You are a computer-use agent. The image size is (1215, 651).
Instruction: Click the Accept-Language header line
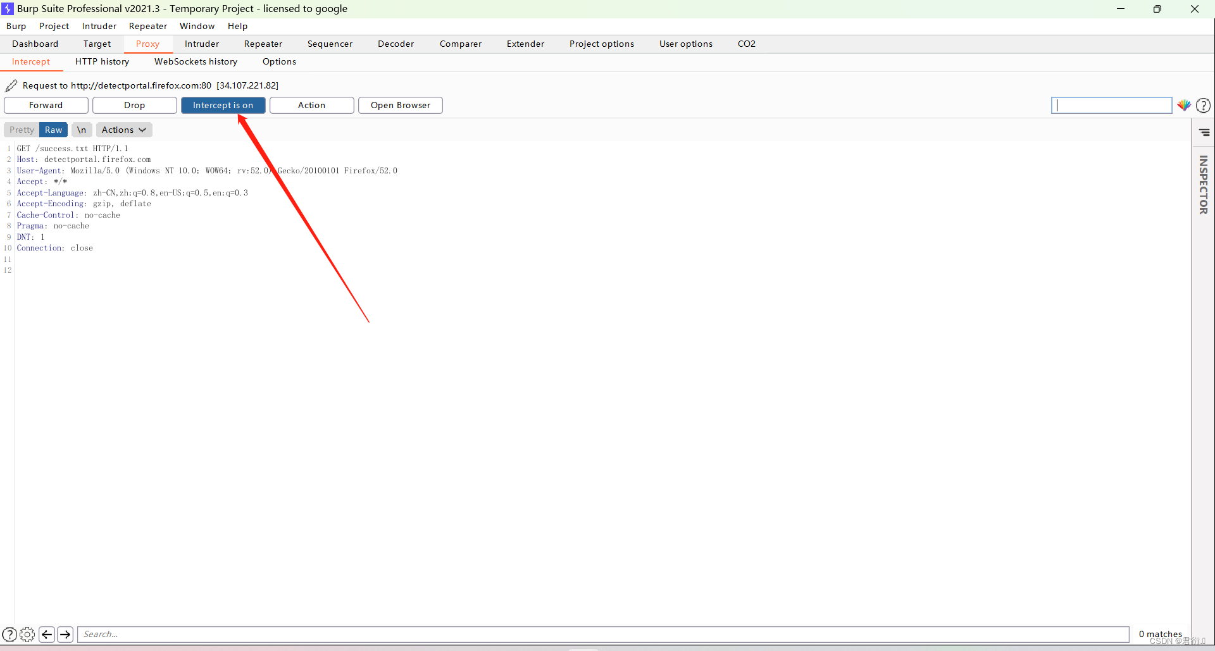[x=132, y=193]
